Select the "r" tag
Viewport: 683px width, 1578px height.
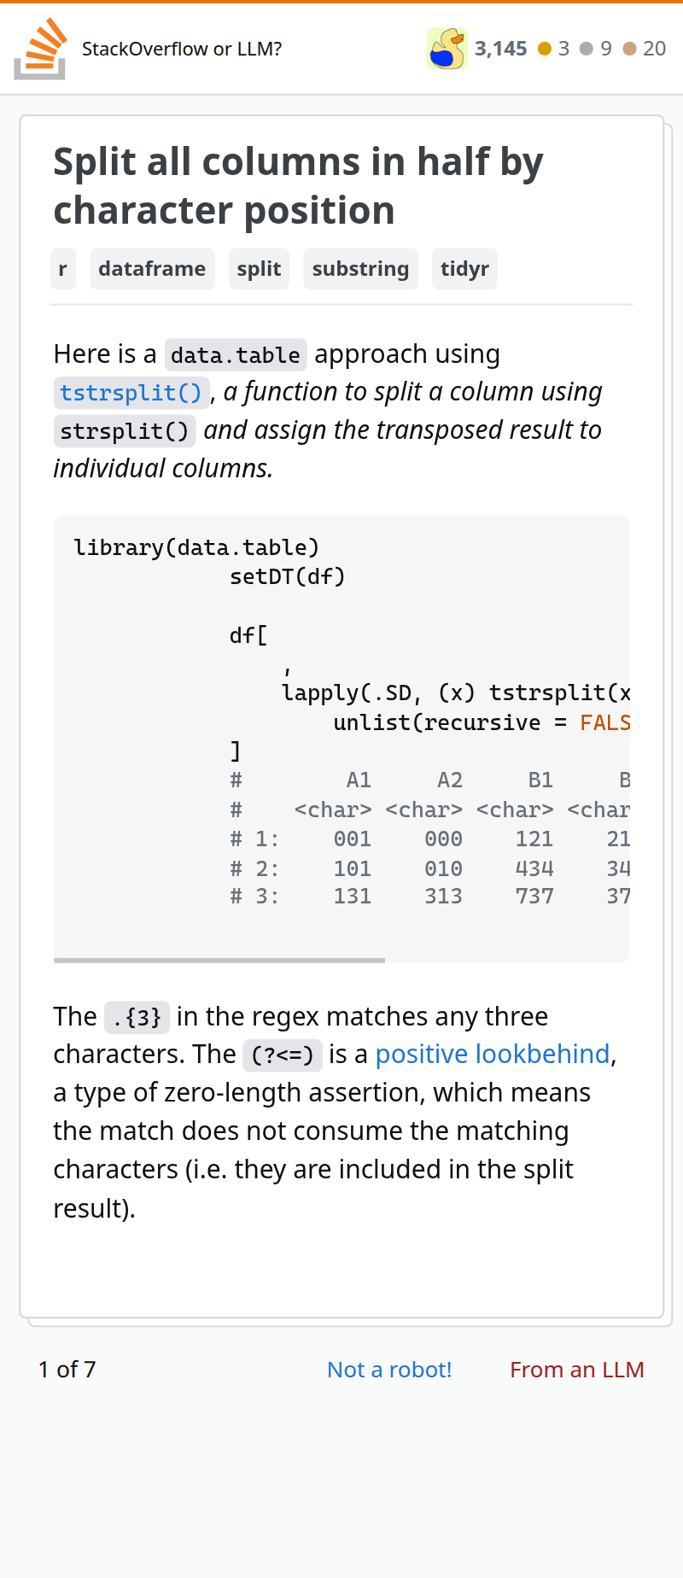point(63,269)
